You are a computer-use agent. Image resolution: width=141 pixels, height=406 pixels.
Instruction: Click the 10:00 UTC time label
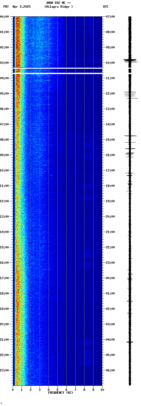[x=110, y=63]
